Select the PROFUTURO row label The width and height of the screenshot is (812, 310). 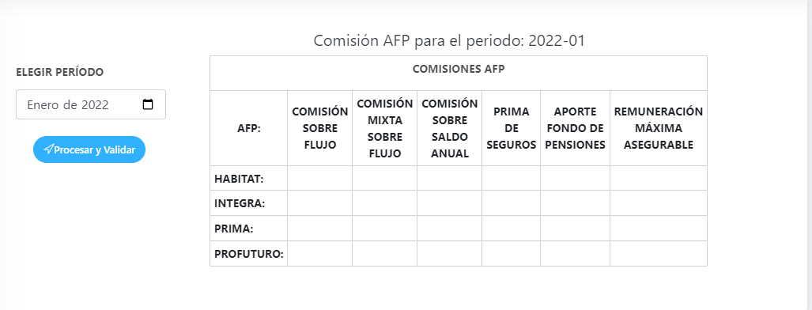248,254
